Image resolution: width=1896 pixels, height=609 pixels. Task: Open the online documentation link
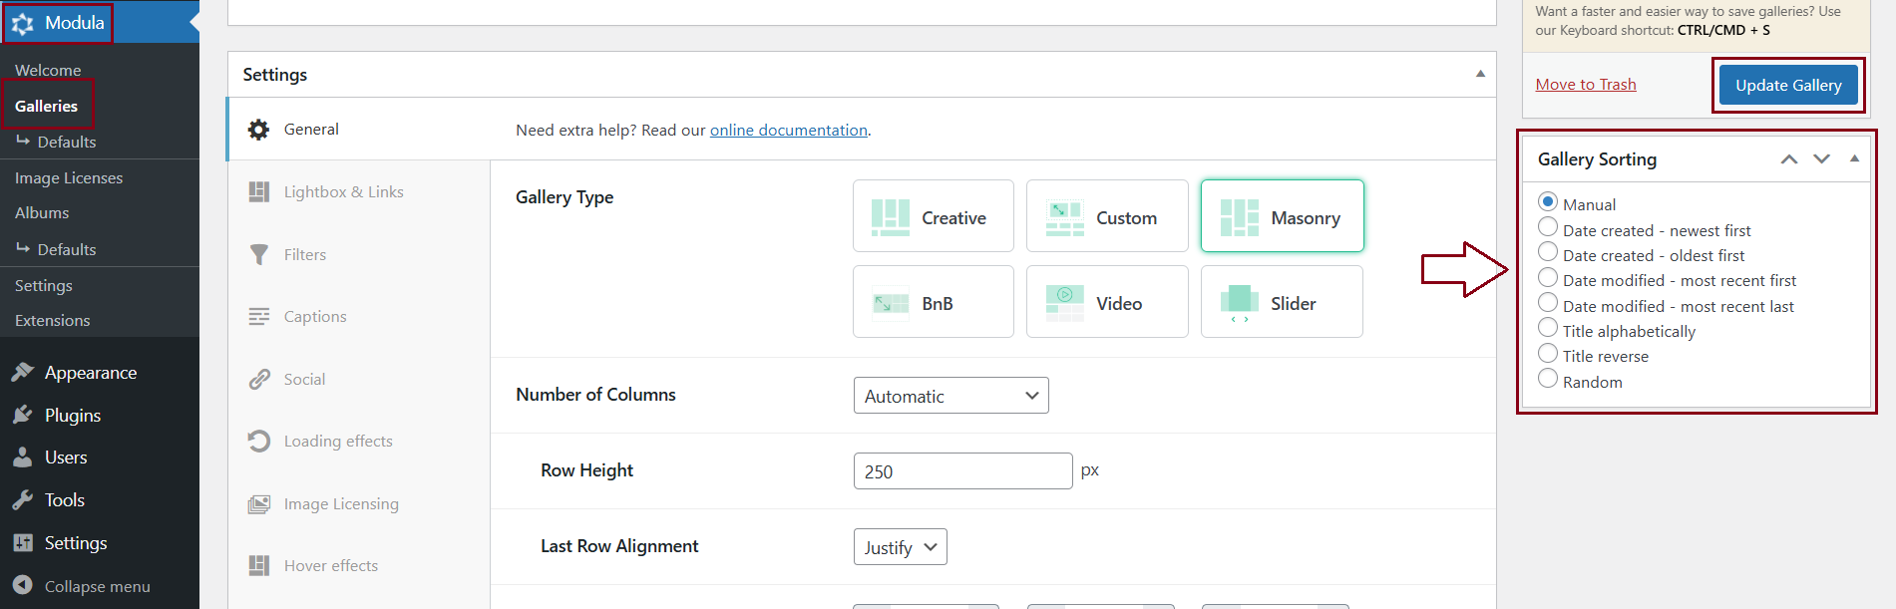[x=788, y=131]
